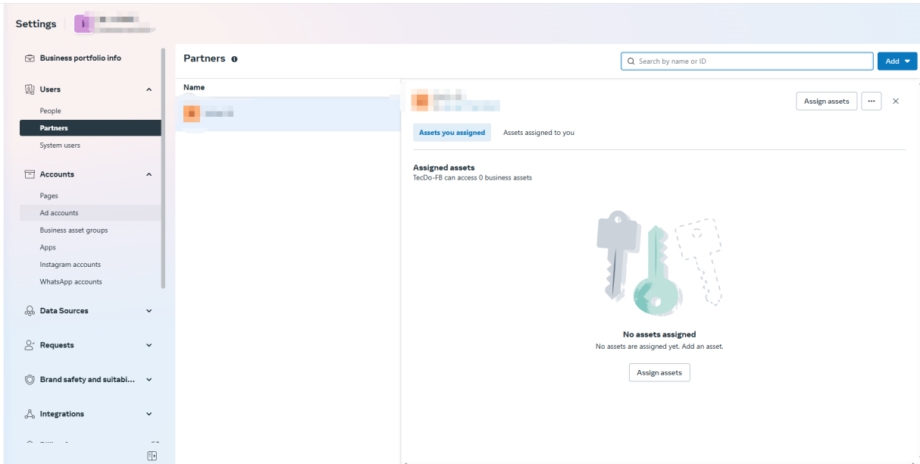Screen dimensions: 920x464
Task: Click the Users section badge icon
Action: [30, 89]
